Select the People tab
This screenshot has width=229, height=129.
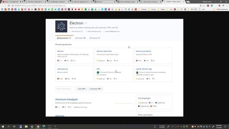[80, 38]
